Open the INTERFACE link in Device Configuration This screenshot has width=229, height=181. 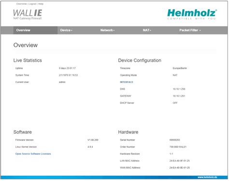pos(127,82)
